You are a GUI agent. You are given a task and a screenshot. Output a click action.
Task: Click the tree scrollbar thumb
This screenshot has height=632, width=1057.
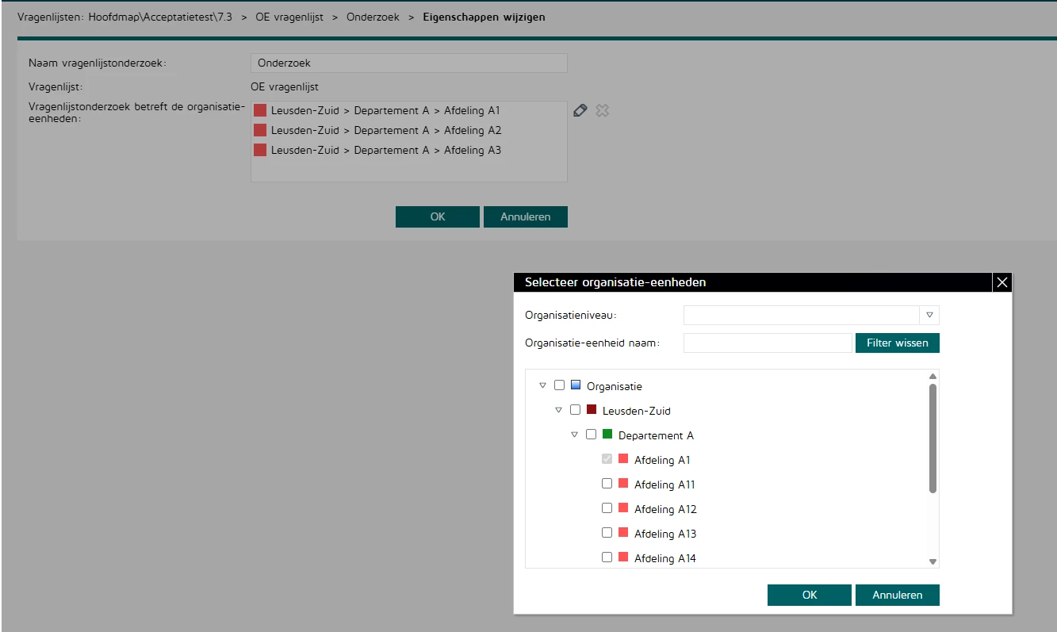(x=933, y=438)
